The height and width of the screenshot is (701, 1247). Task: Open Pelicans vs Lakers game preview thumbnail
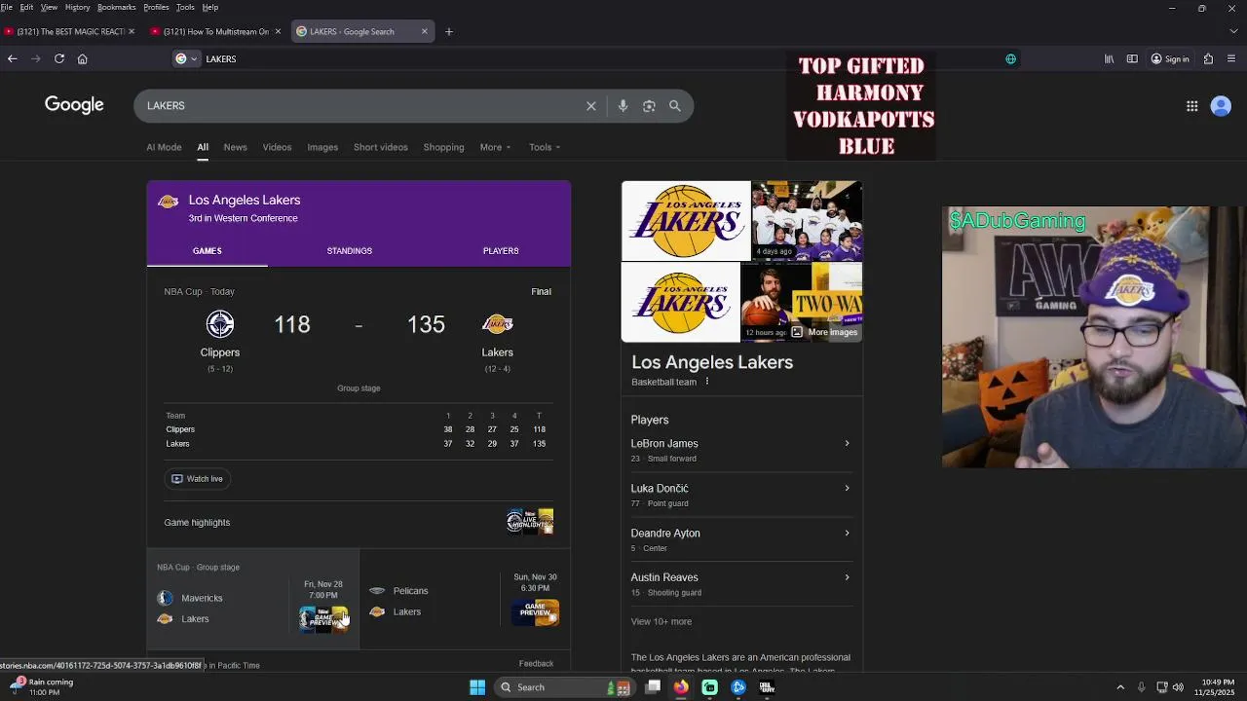coord(535,611)
